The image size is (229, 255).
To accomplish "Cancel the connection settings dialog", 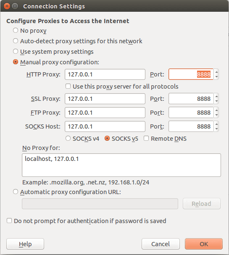I will [x=161, y=244].
